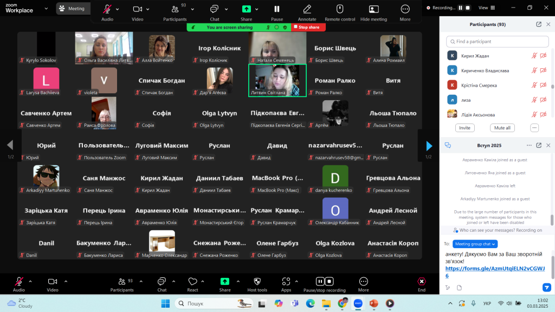This screenshot has width=555, height=312.
Task: Open Google Chrome from taskbar
Action: coord(343,303)
